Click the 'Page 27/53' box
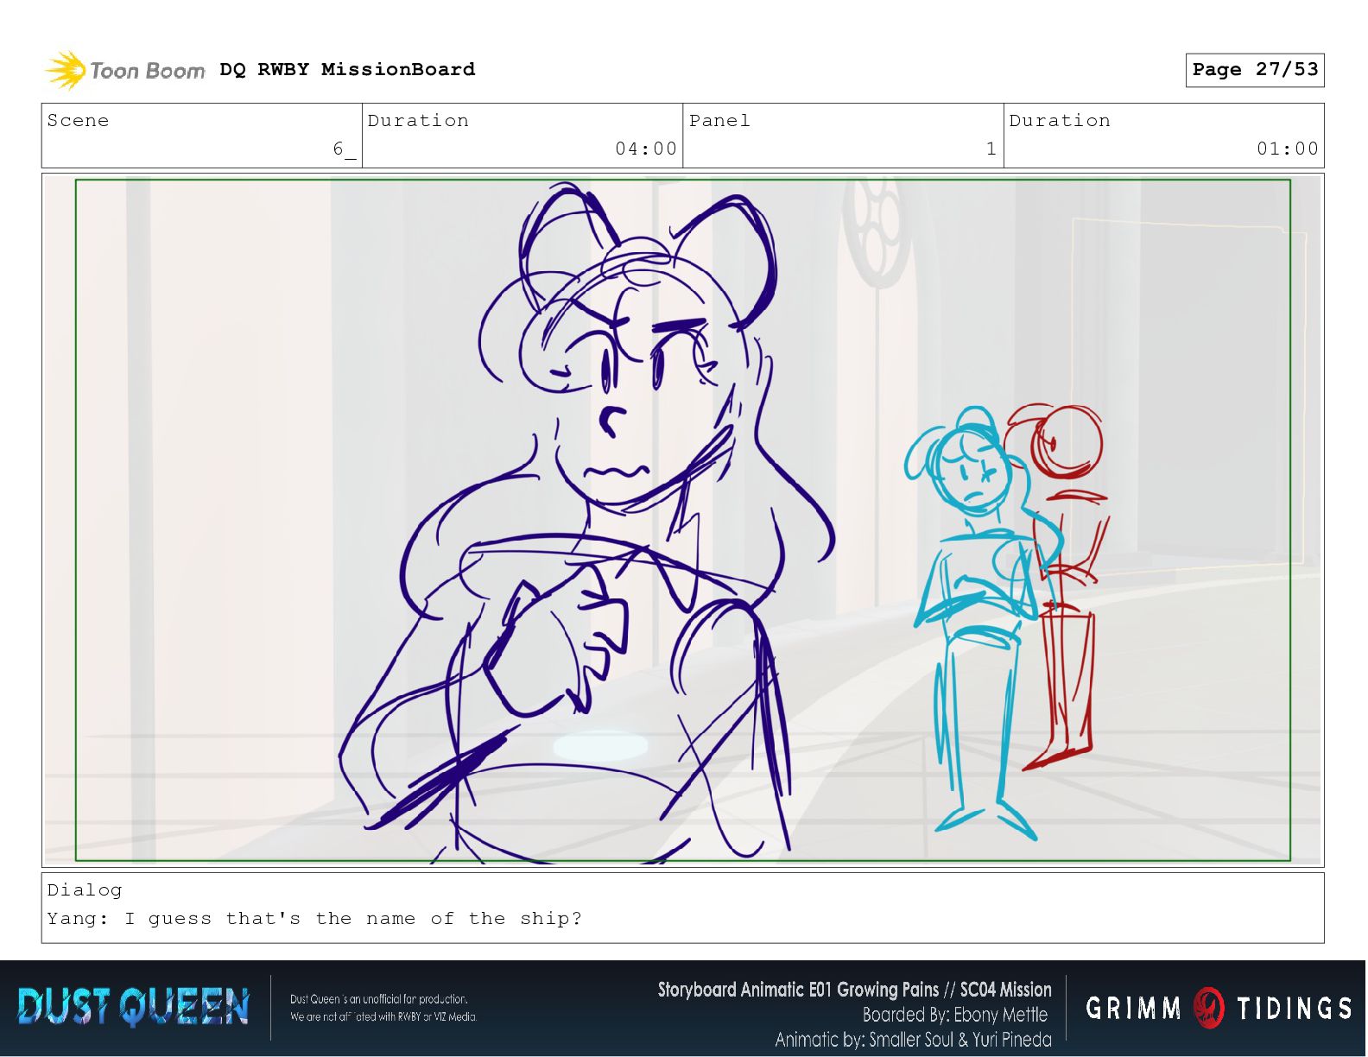Image resolution: width=1368 pixels, height=1057 pixels. click(x=1255, y=70)
